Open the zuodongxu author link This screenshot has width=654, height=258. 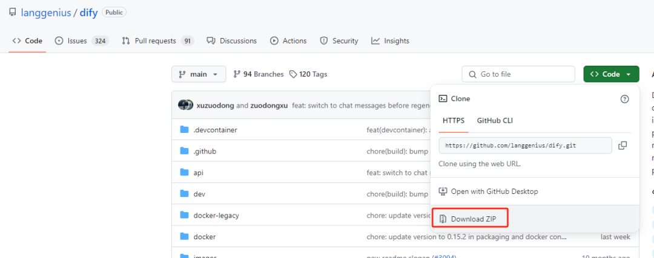pyautogui.click(x=269, y=105)
